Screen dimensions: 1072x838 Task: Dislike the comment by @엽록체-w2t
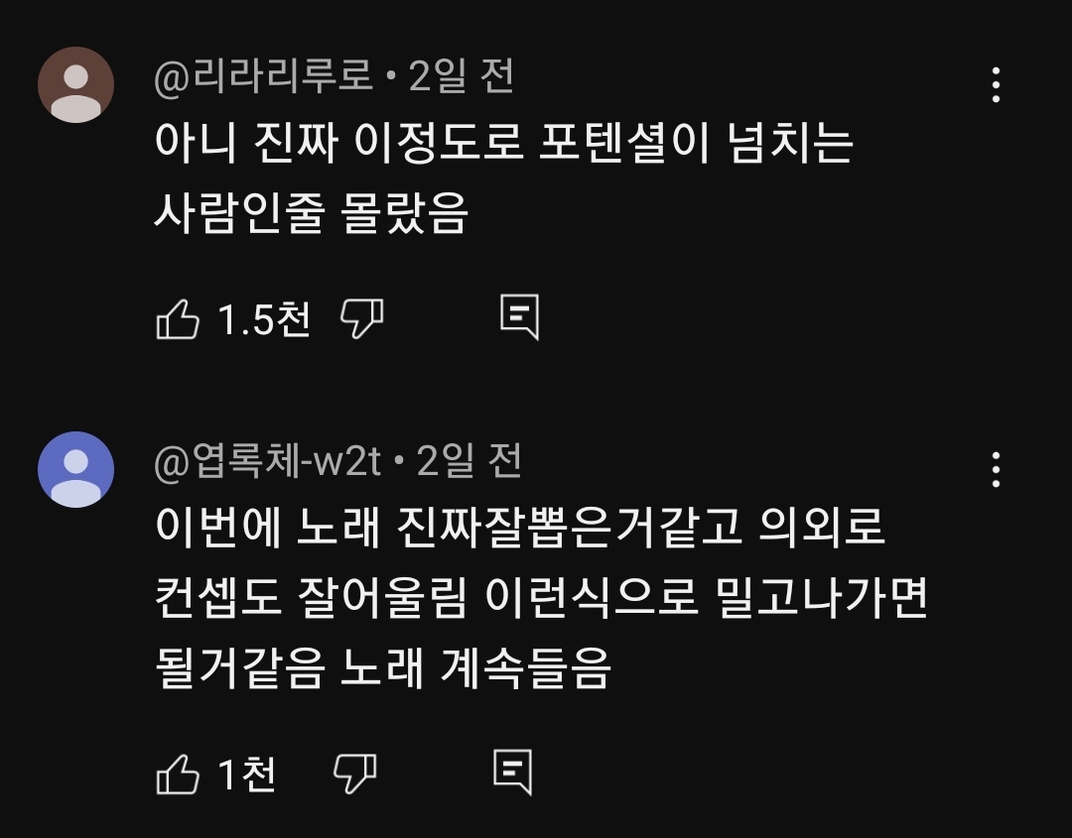coord(354,774)
